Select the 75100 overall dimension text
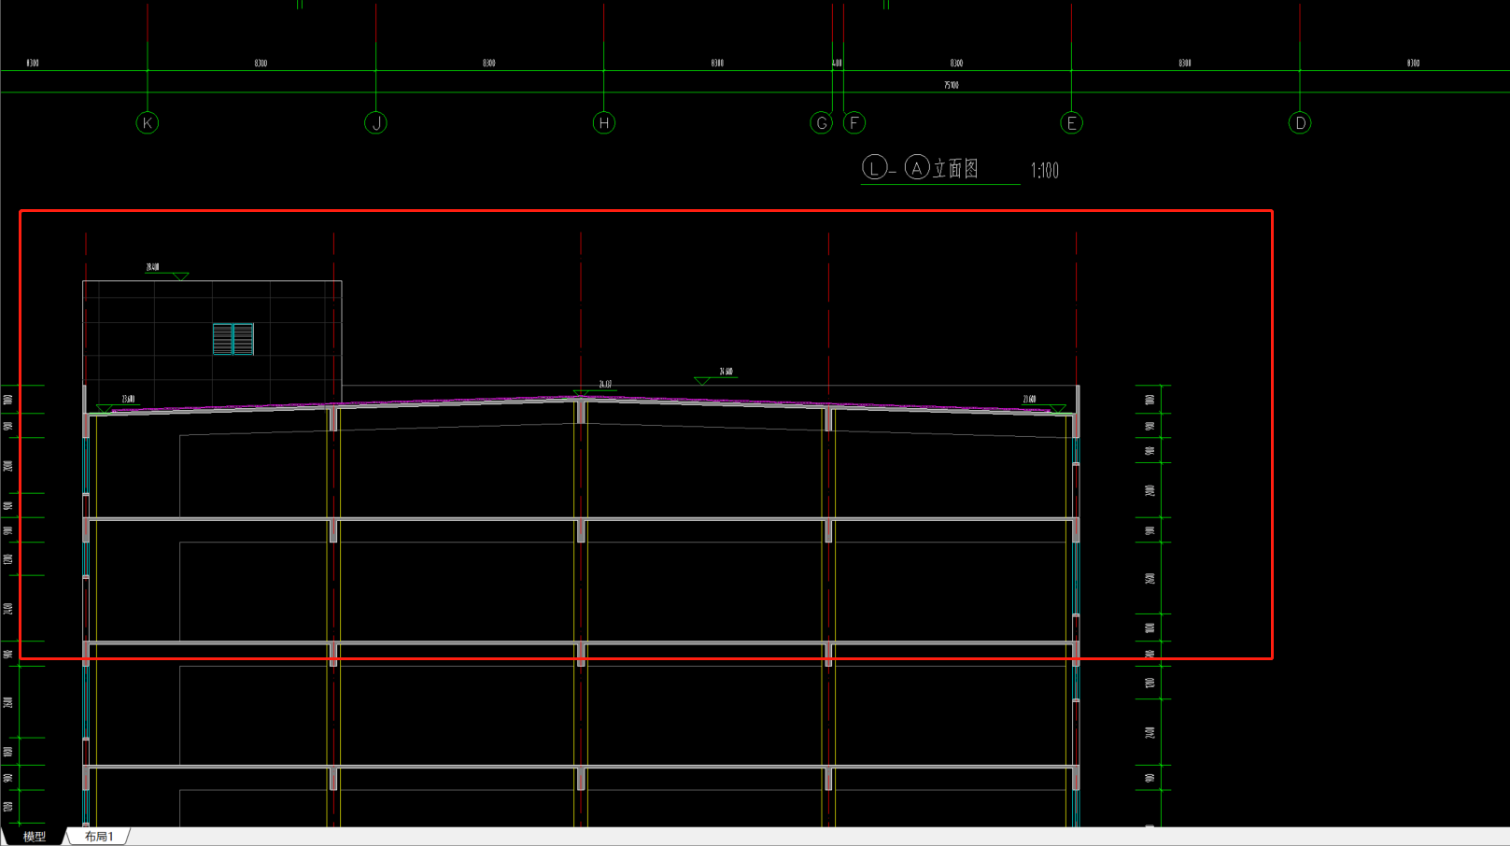Screen dimensions: 1510x846 [951, 85]
